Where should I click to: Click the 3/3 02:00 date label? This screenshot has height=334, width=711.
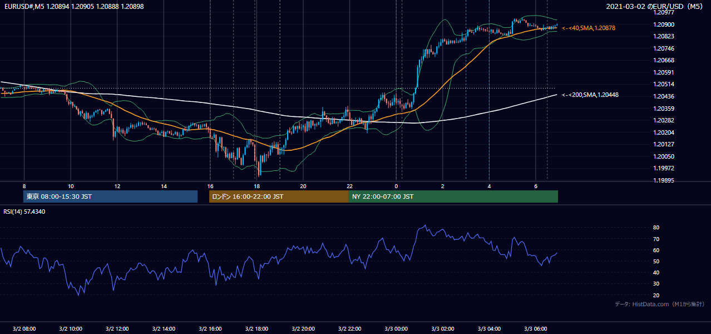(443, 328)
